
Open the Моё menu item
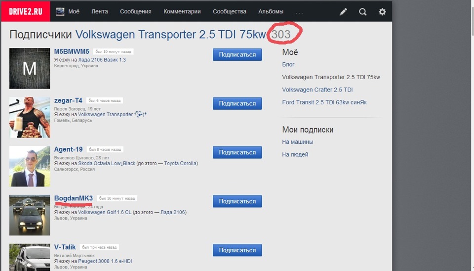point(74,11)
